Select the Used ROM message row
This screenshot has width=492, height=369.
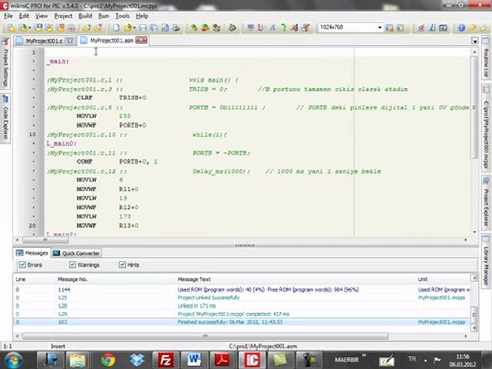[241, 289]
